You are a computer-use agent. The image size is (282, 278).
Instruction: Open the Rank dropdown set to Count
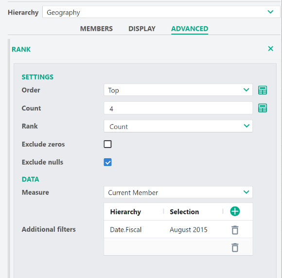[x=178, y=126]
